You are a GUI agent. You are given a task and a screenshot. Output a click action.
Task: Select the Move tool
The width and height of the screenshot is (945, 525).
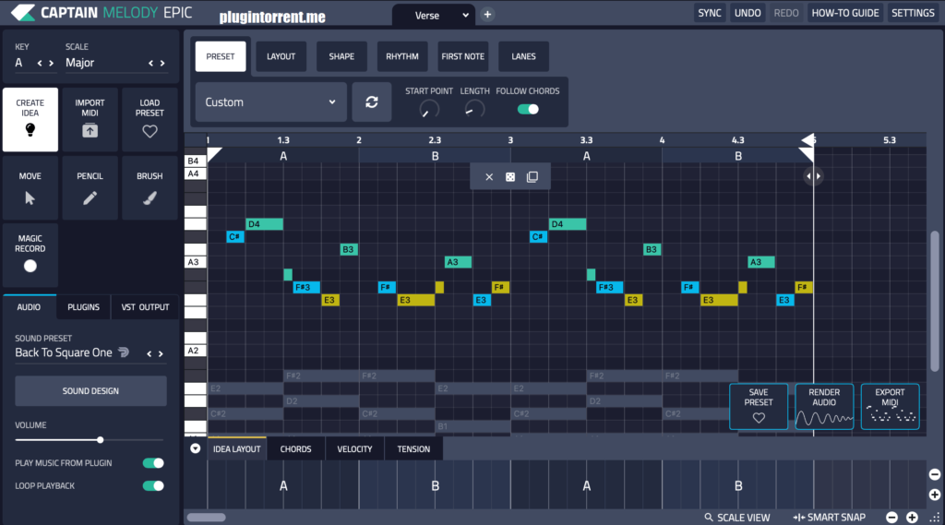click(30, 188)
